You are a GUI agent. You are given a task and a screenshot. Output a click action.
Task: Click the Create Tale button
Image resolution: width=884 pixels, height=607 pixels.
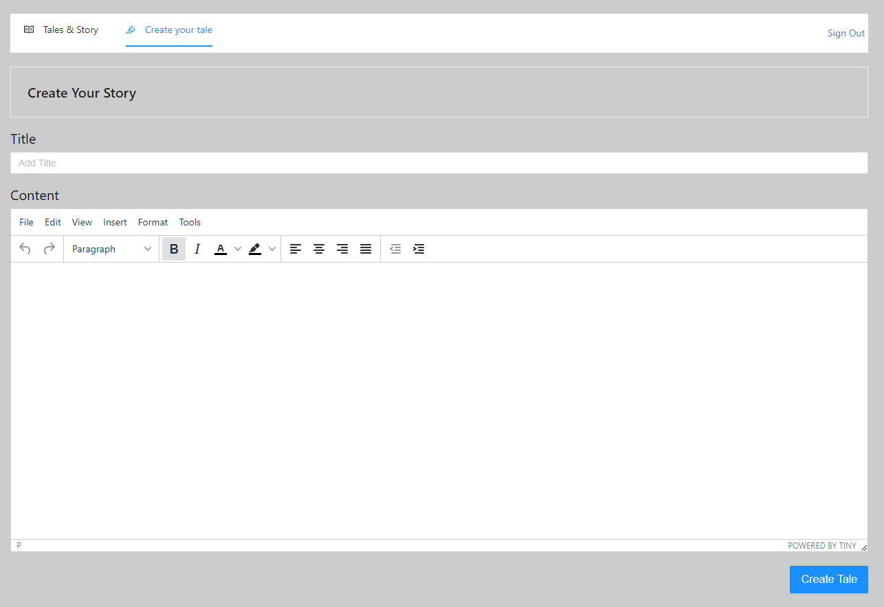[x=828, y=580]
